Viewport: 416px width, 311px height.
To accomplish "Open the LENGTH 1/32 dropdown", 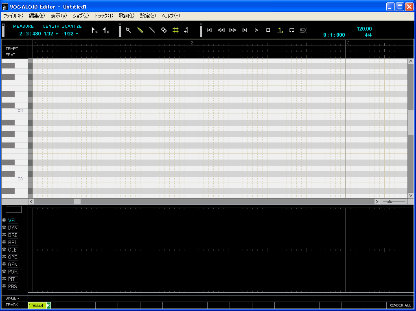I will pos(50,34).
